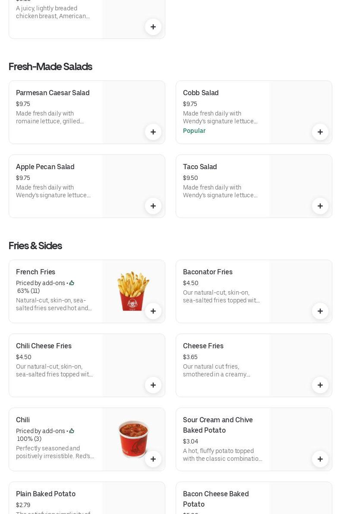Add Parmesan Caesar Salad to cart
Viewport: 347px width, 514px height.
153,132
